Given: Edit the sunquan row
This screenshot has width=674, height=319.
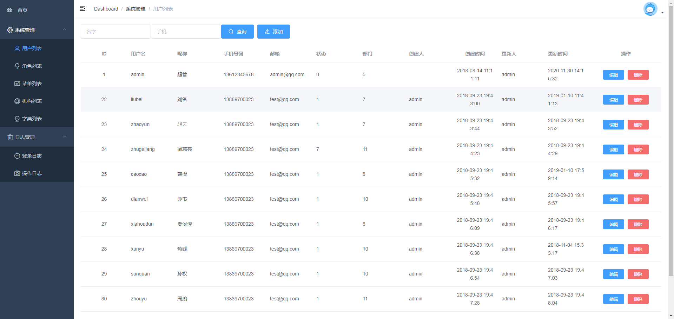Looking at the screenshot, I should click(614, 274).
